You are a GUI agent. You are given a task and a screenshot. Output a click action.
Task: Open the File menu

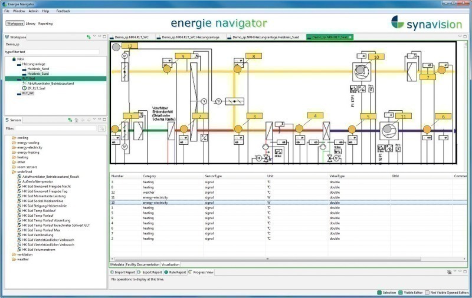[x=6, y=11]
